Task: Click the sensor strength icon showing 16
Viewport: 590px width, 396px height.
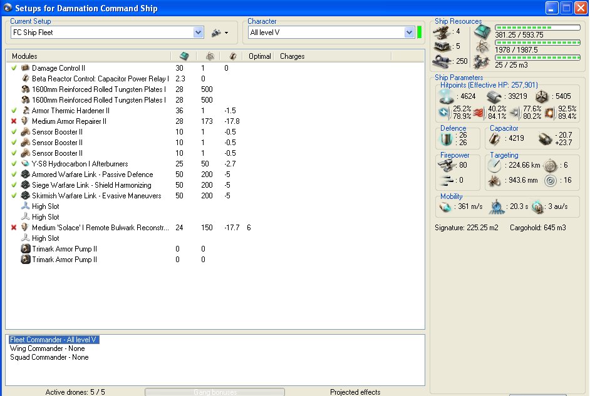Action: point(551,181)
